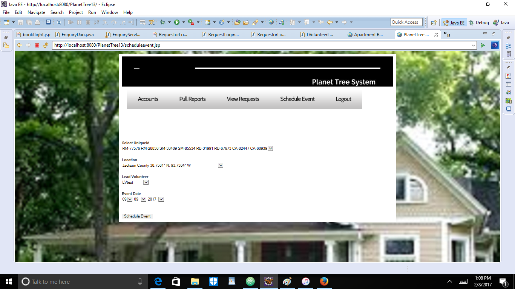Open the Run button dropdown arrow
This screenshot has width=515, height=289.
(183, 22)
